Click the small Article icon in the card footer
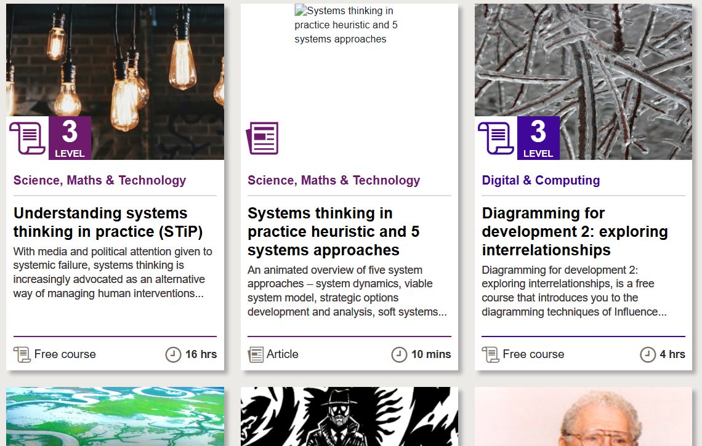The height and width of the screenshot is (446, 702). coord(256,355)
